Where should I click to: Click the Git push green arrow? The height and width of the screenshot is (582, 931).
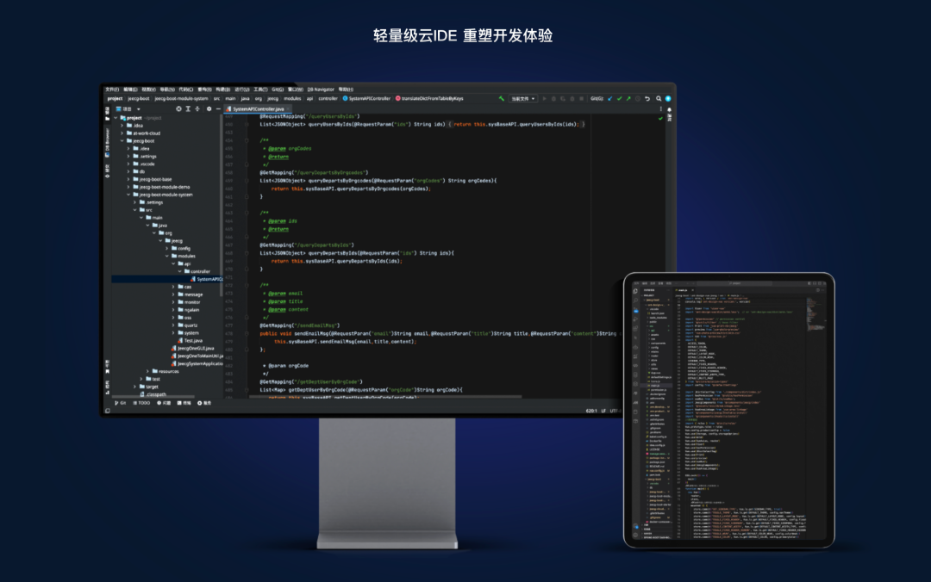[x=628, y=98]
